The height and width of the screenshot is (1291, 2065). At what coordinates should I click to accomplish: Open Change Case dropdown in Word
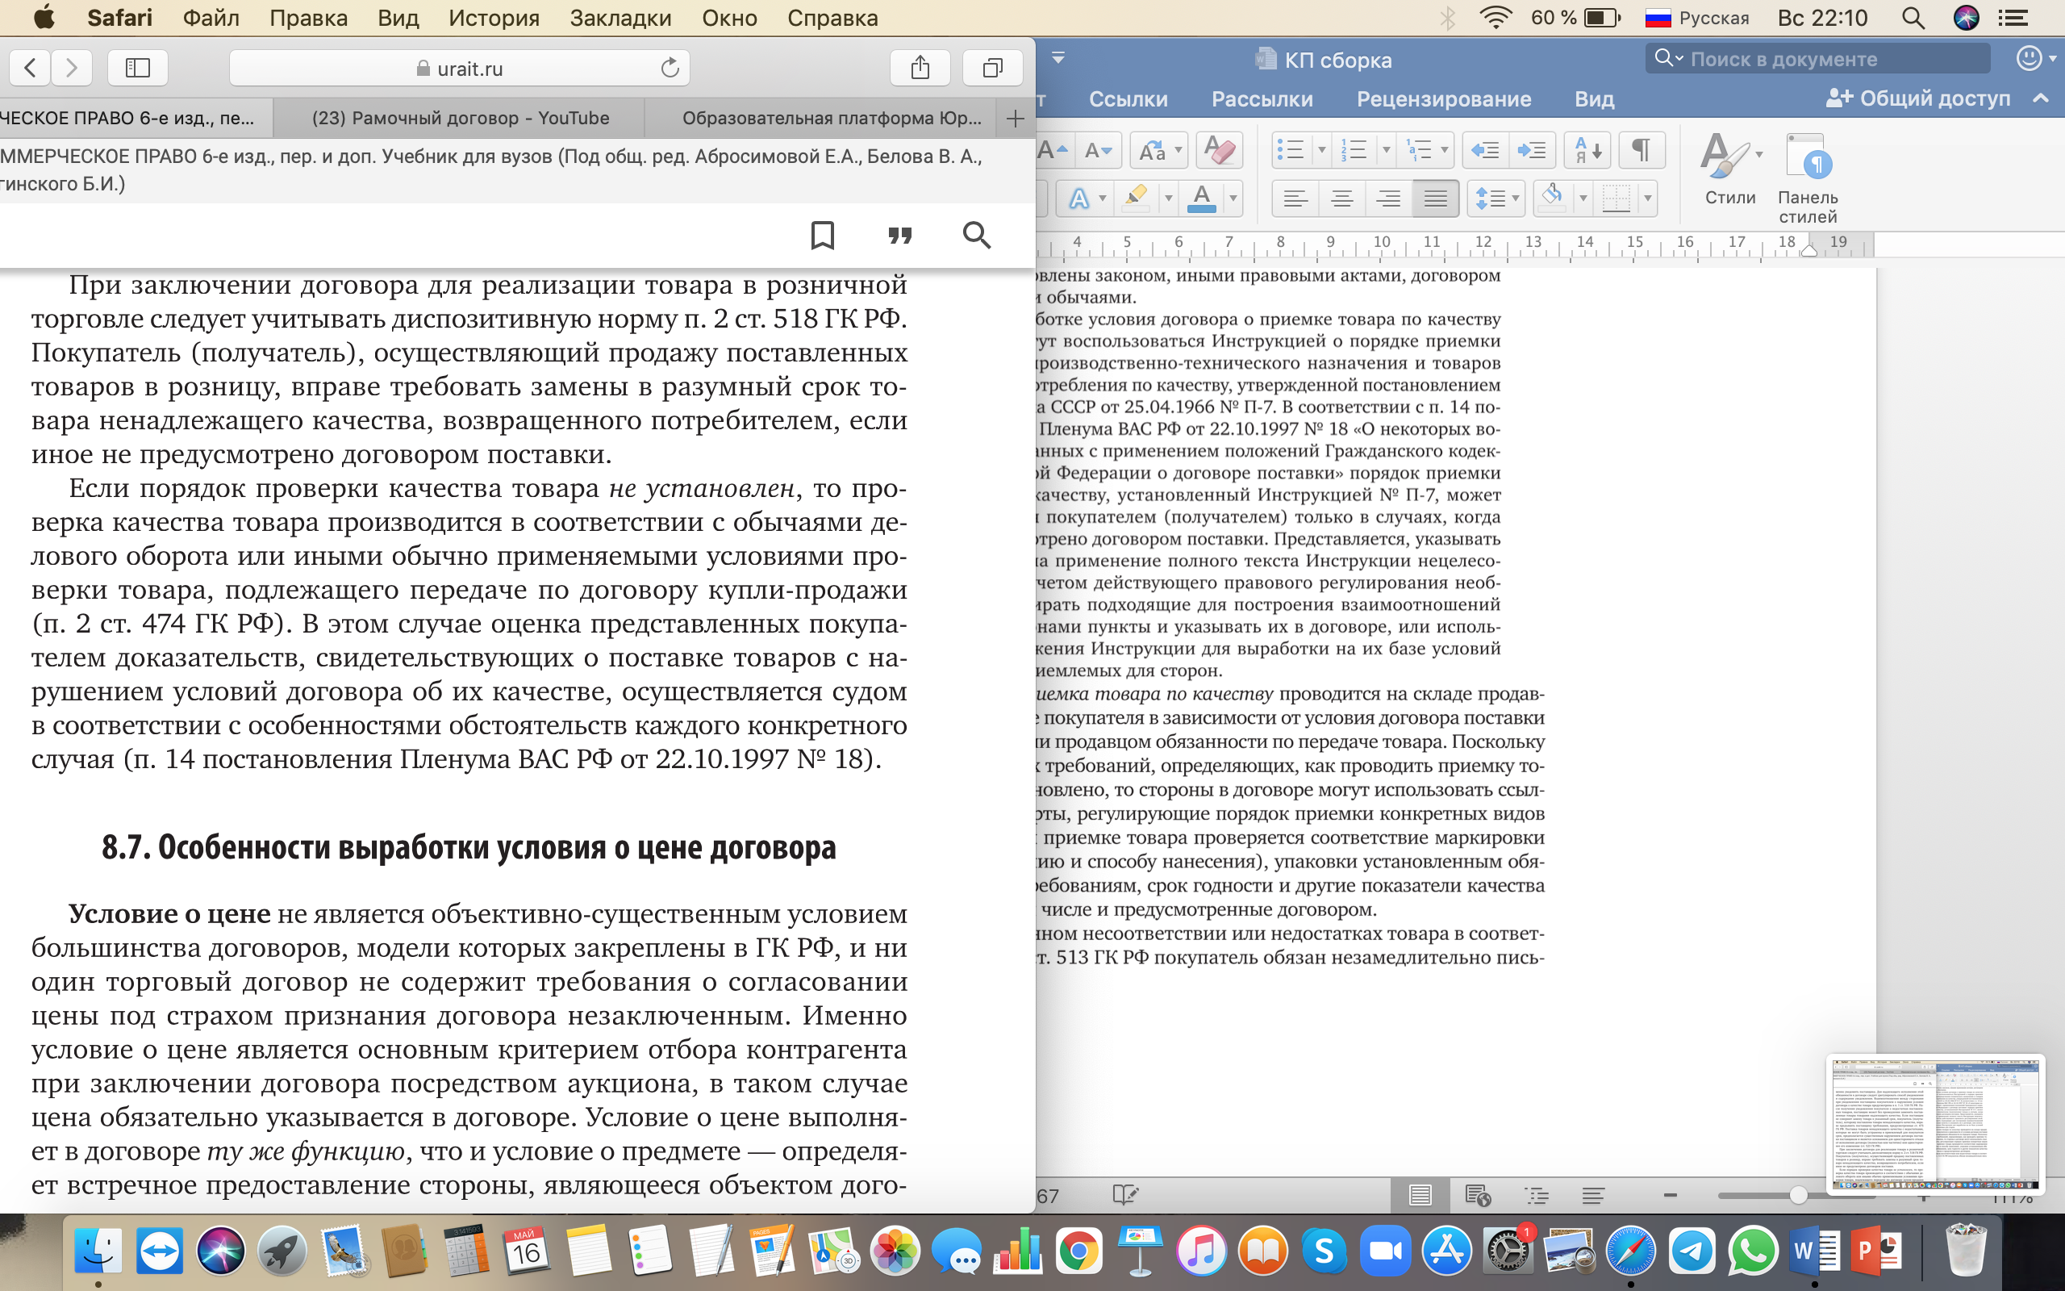[1159, 150]
